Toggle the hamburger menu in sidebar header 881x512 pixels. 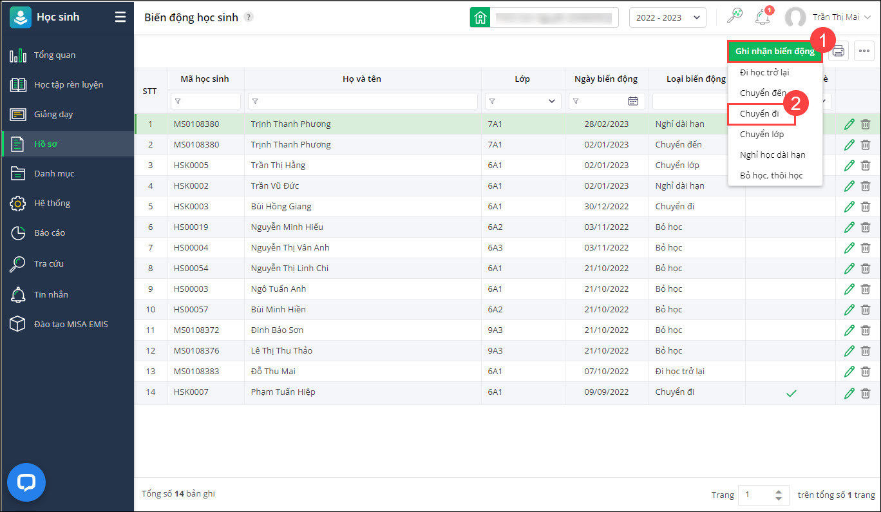(120, 17)
